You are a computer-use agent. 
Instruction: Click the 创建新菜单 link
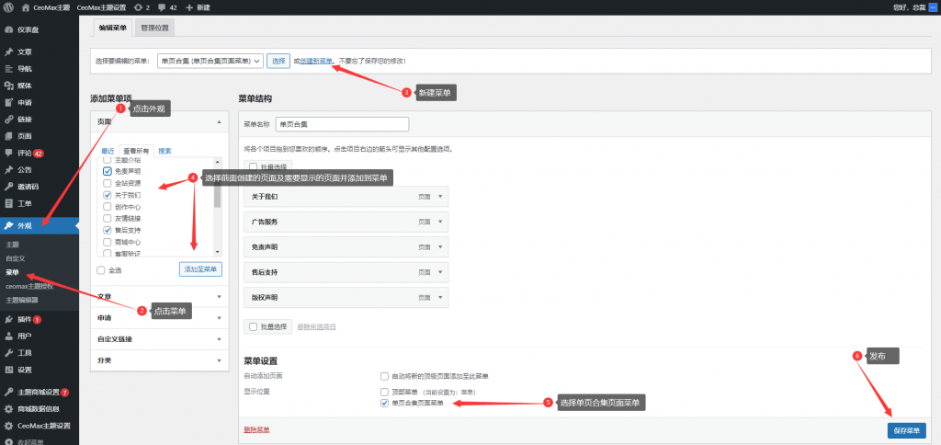[316, 61]
